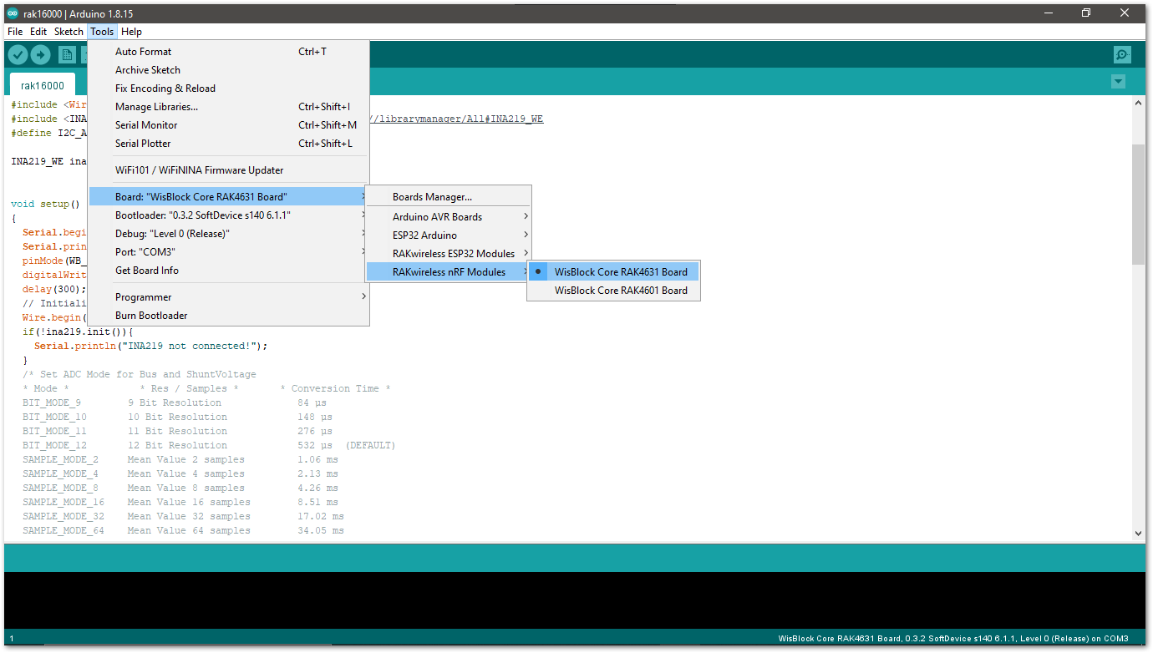Viewport: 1153px width, 653px height.
Task: Expand the Port COM3 entry
Action: (x=228, y=251)
